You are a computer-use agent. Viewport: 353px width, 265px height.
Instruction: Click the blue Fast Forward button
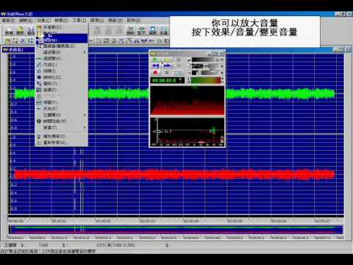coord(168,66)
